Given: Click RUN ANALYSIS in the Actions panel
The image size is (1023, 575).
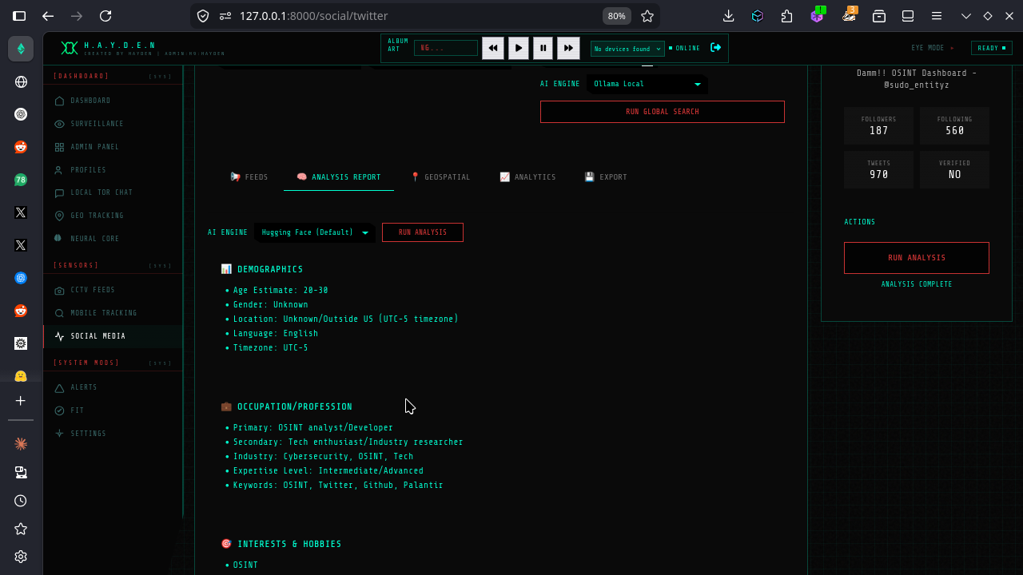Looking at the screenshot, I should pos(916,258).
